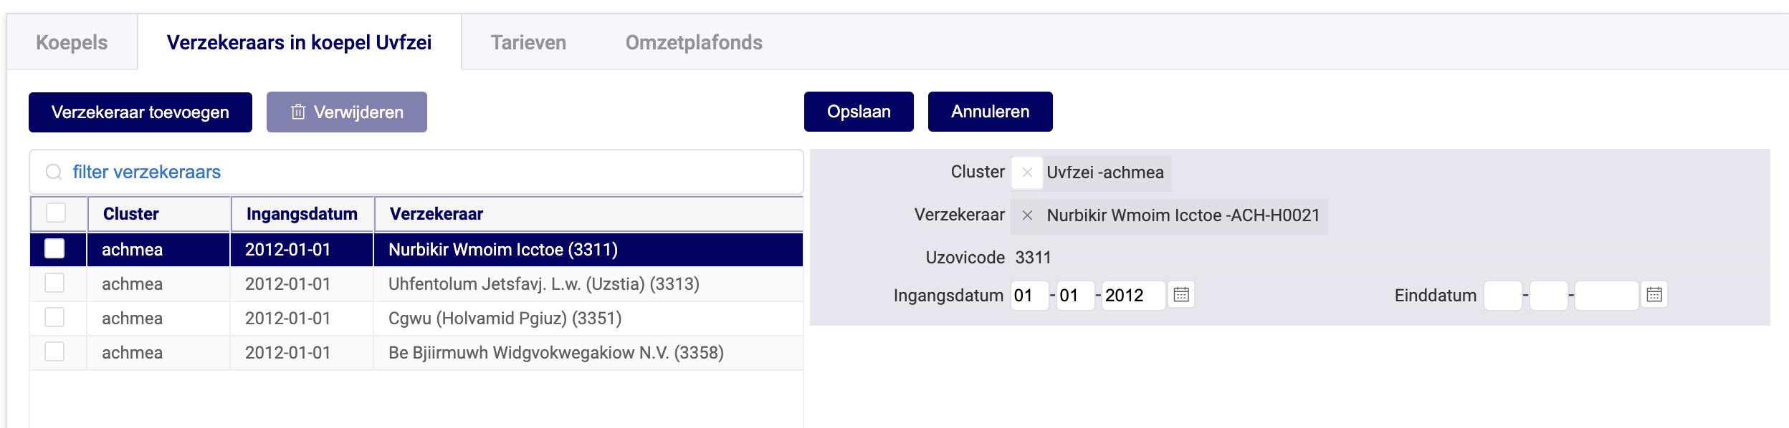
Task: Tick the checkbox for Cgwu (Holvamid Pgiuz)
Action: [x=54, y=317]
